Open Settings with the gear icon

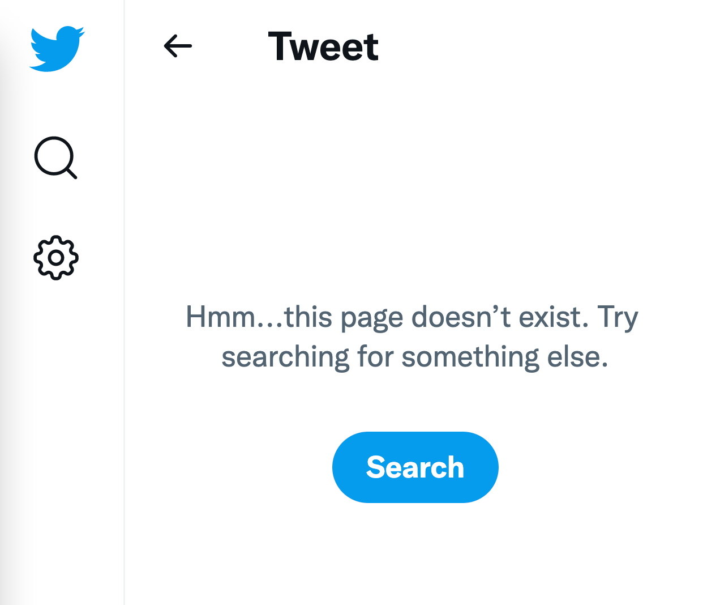tap(55, 258)
